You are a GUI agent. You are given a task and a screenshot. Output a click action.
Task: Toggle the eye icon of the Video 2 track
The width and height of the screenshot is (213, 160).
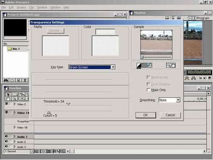[6, 104]
